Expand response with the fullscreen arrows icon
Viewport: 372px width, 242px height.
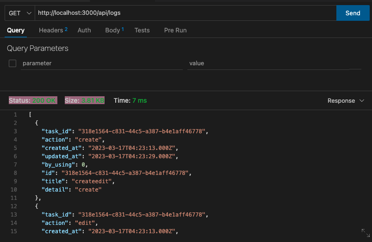[366, 233]
